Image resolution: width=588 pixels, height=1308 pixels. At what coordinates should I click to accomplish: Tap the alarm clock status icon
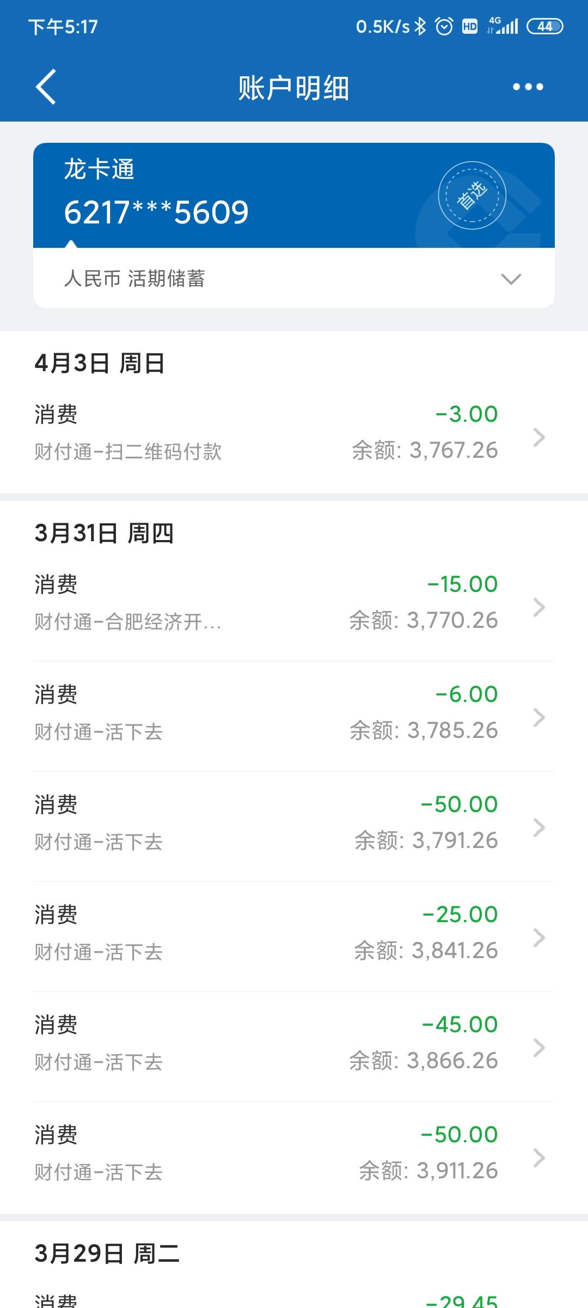(444, 26)
